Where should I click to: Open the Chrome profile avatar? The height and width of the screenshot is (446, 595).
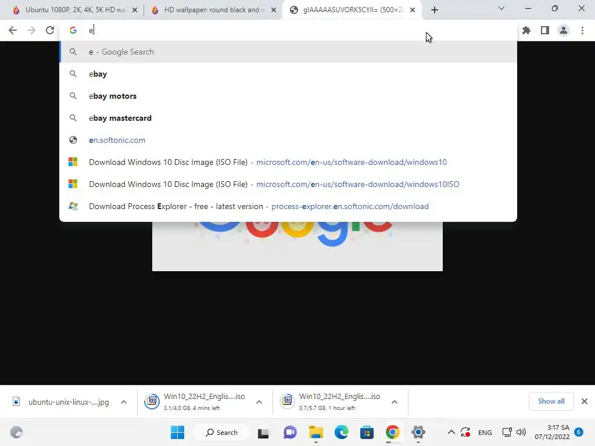[564, 30]
